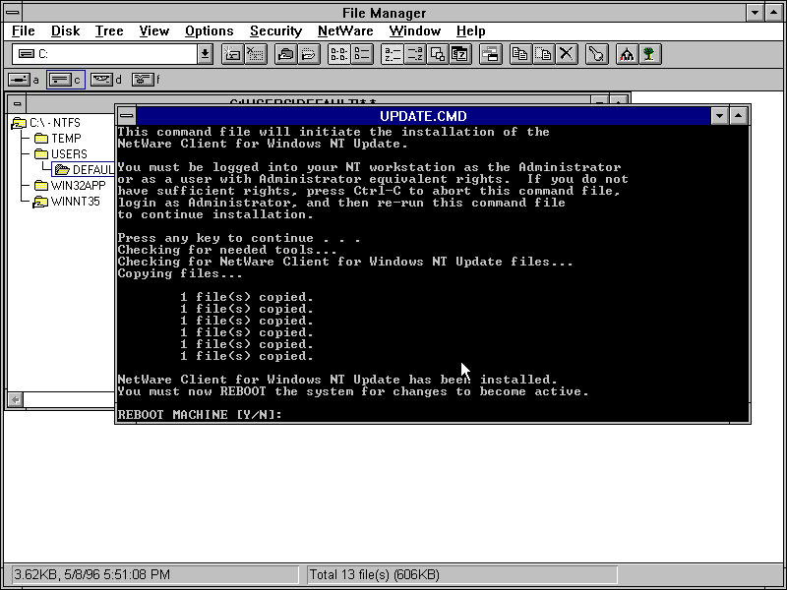Select network drive f icon

[x=146, y=80]
